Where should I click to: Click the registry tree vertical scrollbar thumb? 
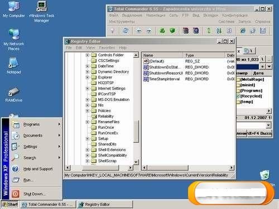point(136,132)
